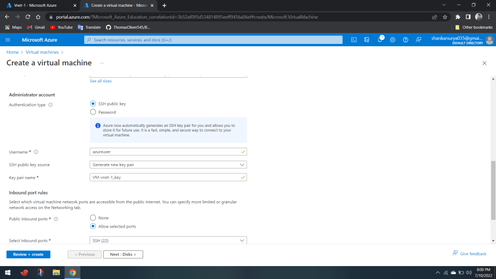
Task: Open the Chrome three-dot menu
Action: click(x=489, y=17)
